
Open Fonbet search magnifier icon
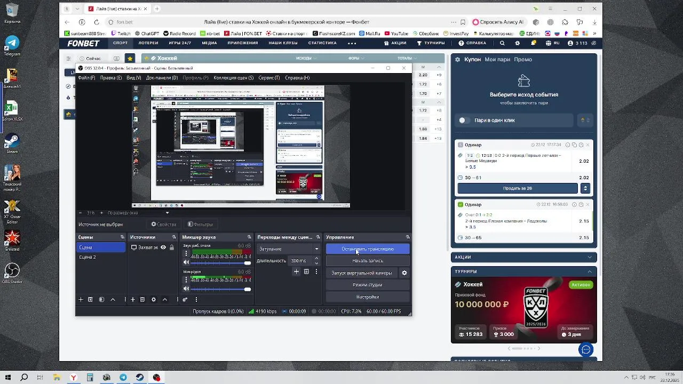tap(502, 43)
